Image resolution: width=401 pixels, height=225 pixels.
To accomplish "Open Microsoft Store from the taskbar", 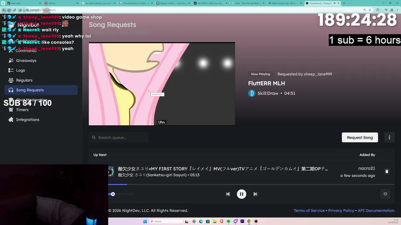I will (x=208, y=222).
